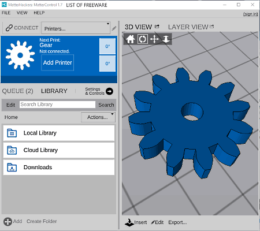
Task: Pop out the 3D View window icon
Action: click(x=157, y=27)
